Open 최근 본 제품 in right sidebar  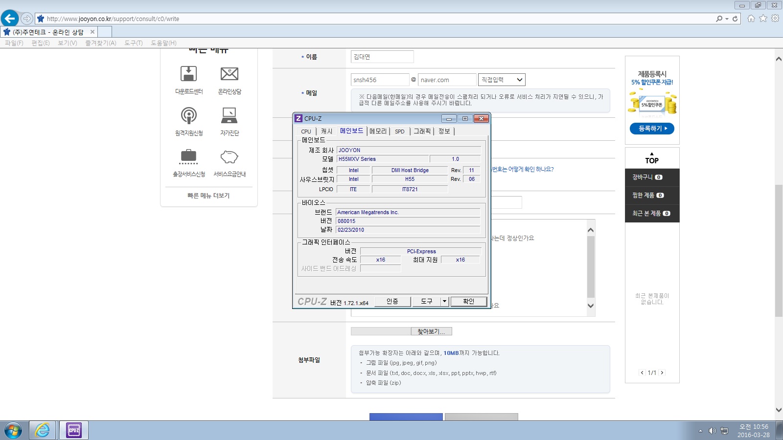coord(652,214)
